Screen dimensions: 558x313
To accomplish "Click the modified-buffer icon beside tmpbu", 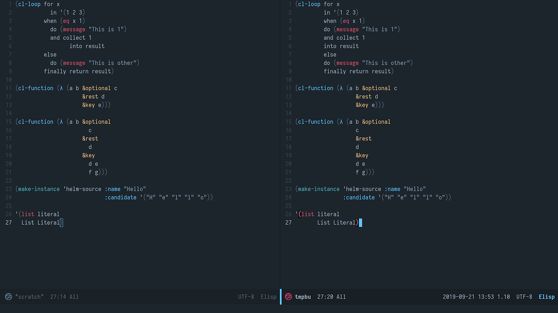I will [x=288, y=296].
